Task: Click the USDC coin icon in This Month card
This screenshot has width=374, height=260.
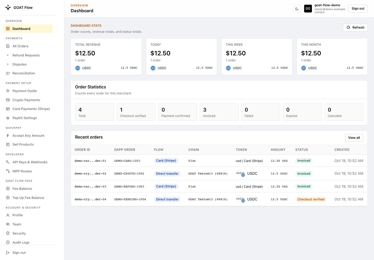Action: (x=304, y=68)
